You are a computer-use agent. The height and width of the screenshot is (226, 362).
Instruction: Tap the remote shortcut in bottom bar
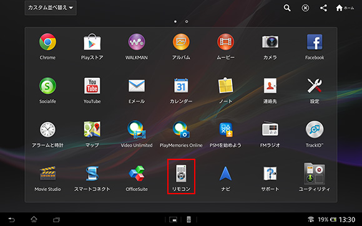pos(188,220)
